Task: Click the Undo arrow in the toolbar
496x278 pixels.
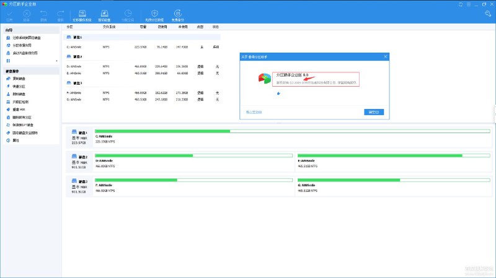Action: [43, 14]
